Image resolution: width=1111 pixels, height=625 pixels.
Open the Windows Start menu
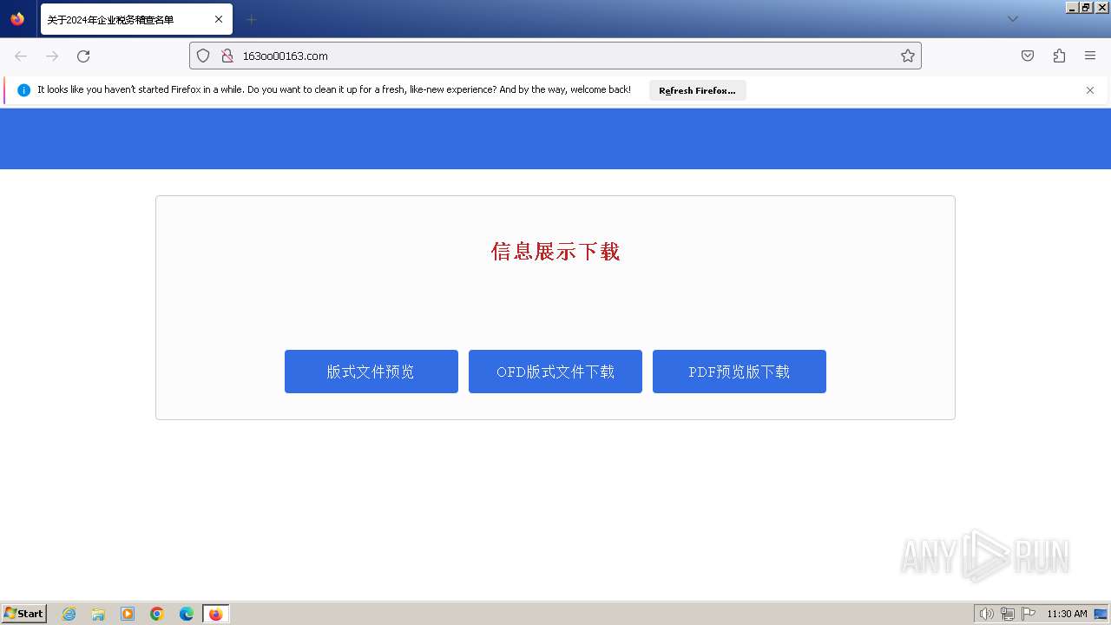(x=24, y=614)
